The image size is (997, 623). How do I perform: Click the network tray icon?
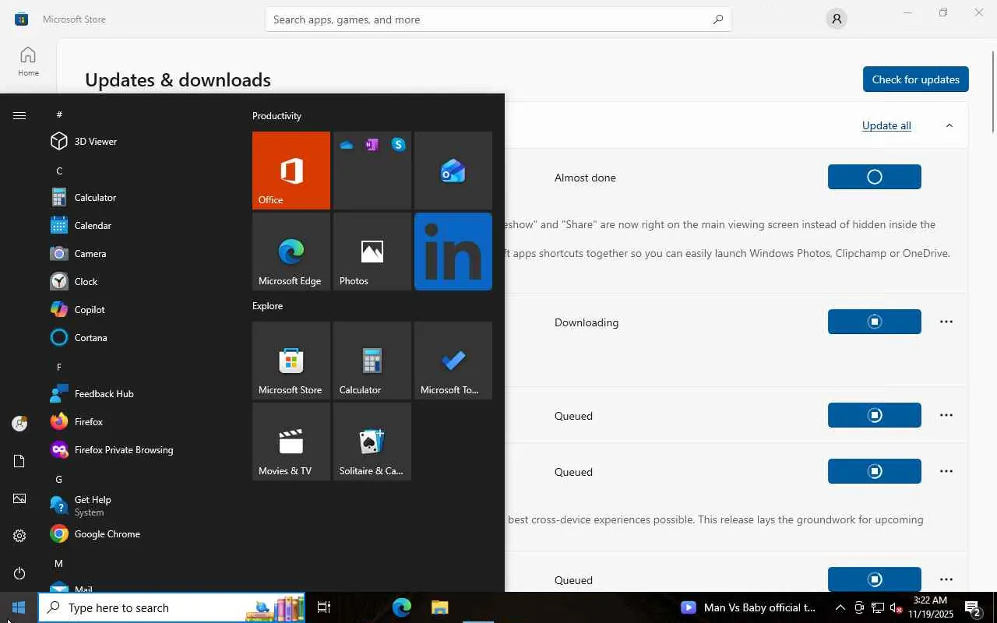(x=878, y=607)
